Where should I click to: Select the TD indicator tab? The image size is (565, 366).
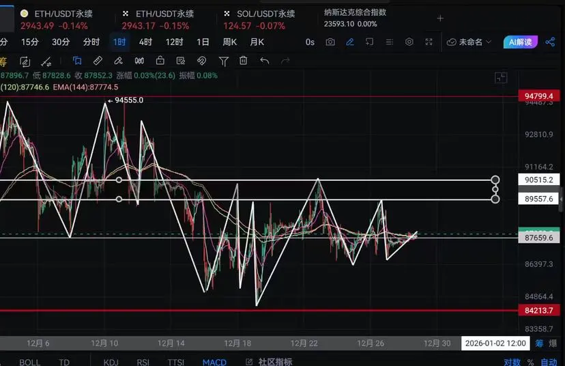click(x=64, y=362)
